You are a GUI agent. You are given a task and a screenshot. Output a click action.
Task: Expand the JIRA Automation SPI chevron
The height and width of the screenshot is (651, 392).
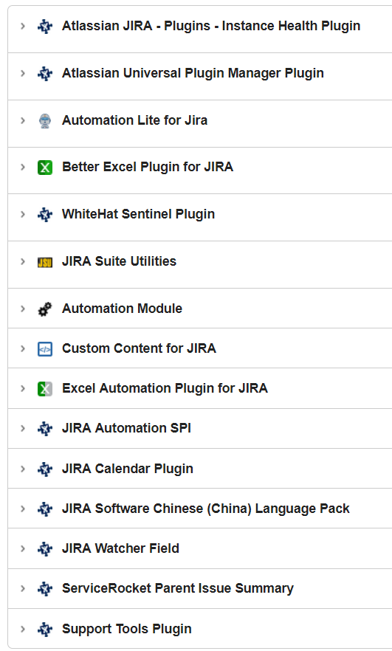pos(23,428)
